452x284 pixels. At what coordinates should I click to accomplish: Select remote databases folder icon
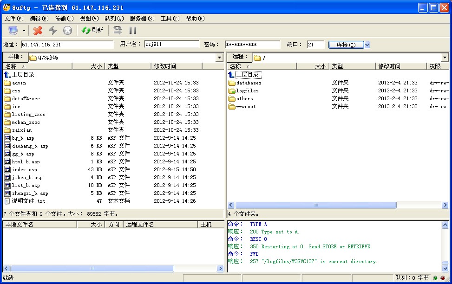pos(232,83)
